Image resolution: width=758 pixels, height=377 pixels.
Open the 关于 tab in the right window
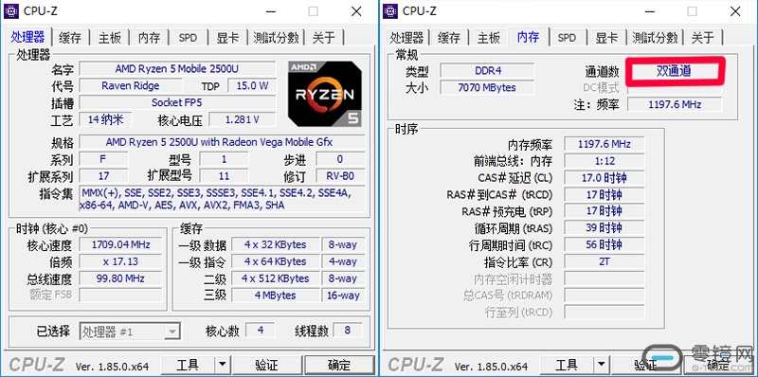click(703, 38)
